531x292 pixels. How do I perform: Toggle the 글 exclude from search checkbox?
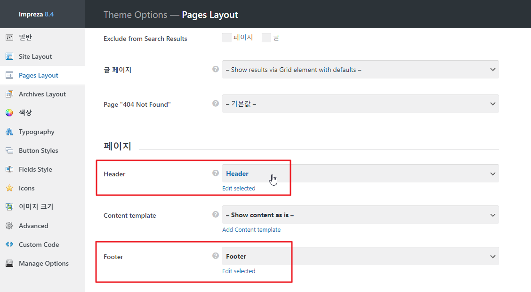click(266, 38)
